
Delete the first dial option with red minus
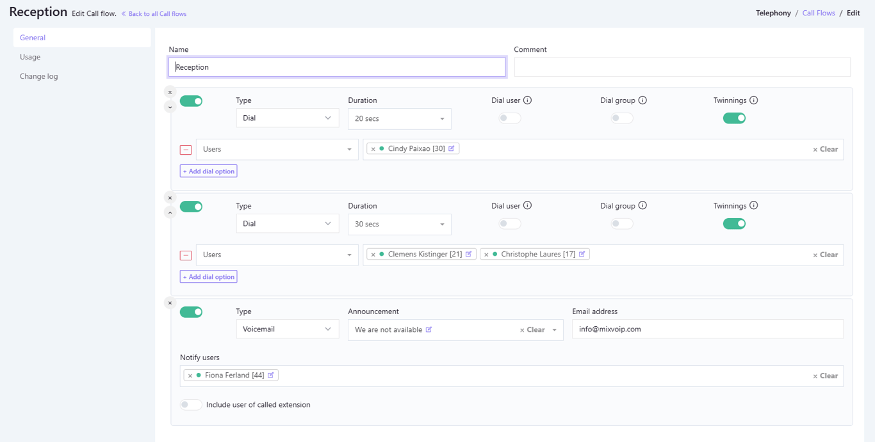[186, 150]
